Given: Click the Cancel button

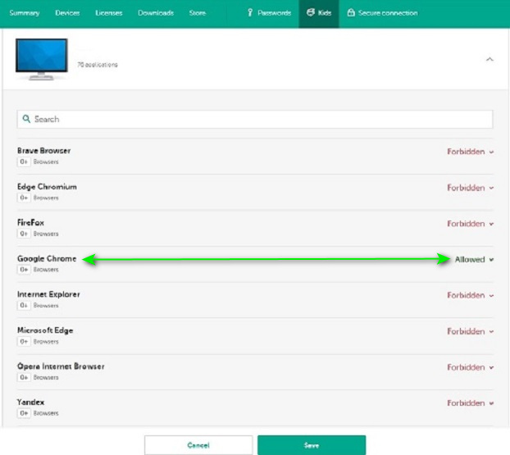Looking at the screenshot, I should coord(198,445).
